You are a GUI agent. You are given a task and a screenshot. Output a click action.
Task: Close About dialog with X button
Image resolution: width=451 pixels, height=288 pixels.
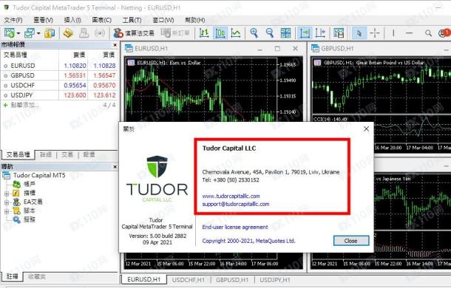pos(366,128)
